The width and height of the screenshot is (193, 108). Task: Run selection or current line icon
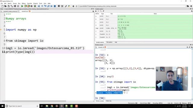point(32,6)
